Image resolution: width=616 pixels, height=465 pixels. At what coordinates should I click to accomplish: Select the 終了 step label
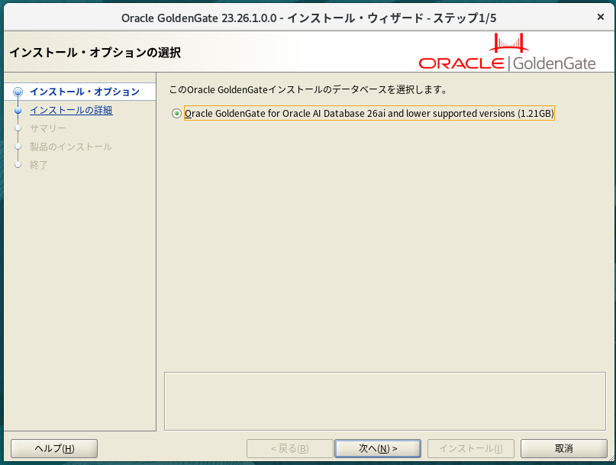point(39,166)
